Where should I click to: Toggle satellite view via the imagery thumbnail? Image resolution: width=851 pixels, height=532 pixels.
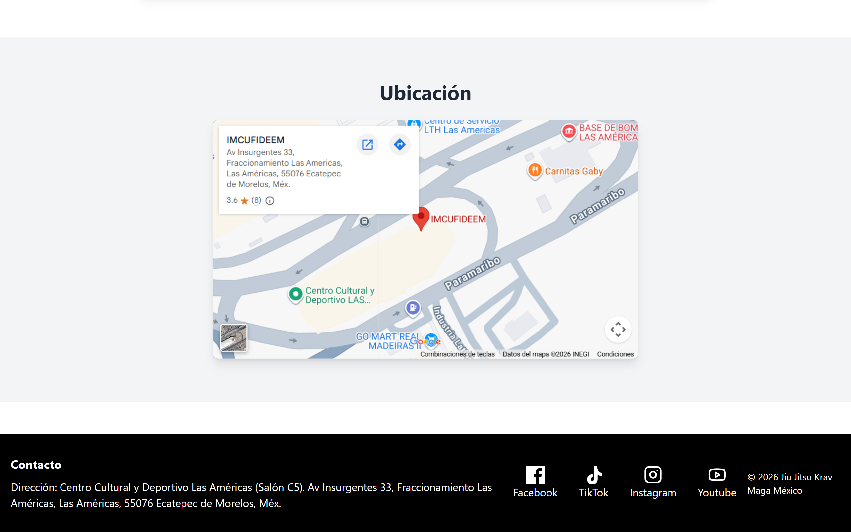point(234,338)
